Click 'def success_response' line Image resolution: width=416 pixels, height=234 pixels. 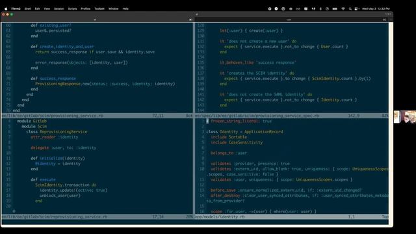[53, 79]
